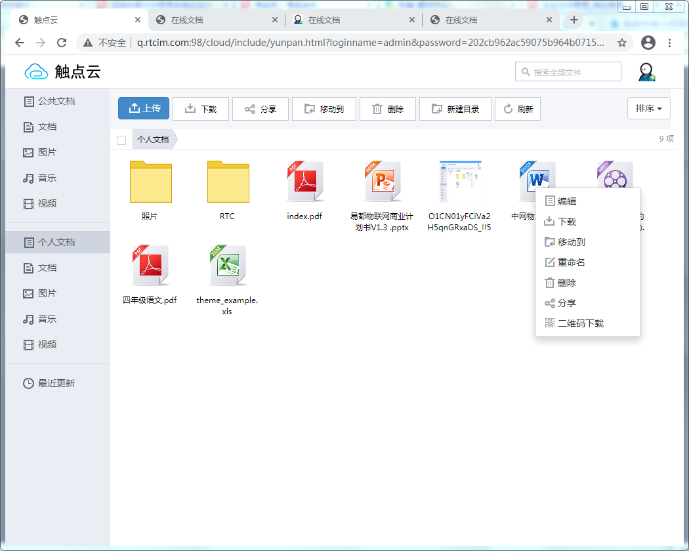Screen dimensions: 689x551
Task: Click the 新建目录 new folder button
Action: coord(455,109)
